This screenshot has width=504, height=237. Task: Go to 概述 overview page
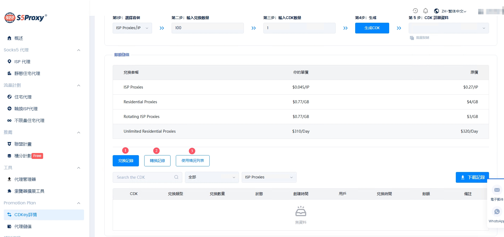[x=18, y=38]
